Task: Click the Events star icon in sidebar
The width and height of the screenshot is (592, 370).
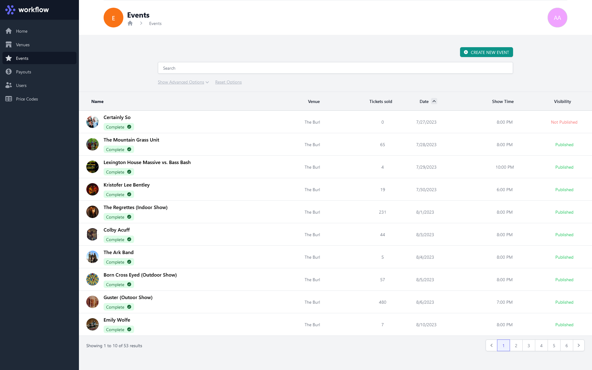Action: point(9,58)
